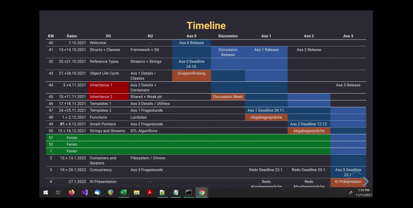Click the Timeline slide title

206,25
